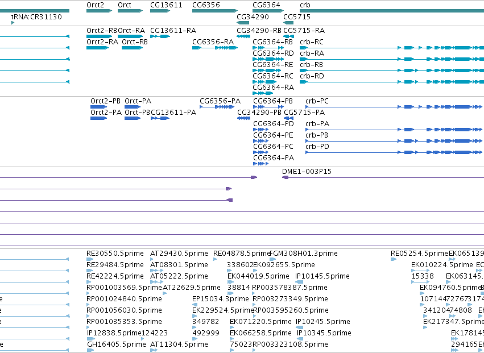
Task: Select the crb-RD transcript label
Action: 312,76
